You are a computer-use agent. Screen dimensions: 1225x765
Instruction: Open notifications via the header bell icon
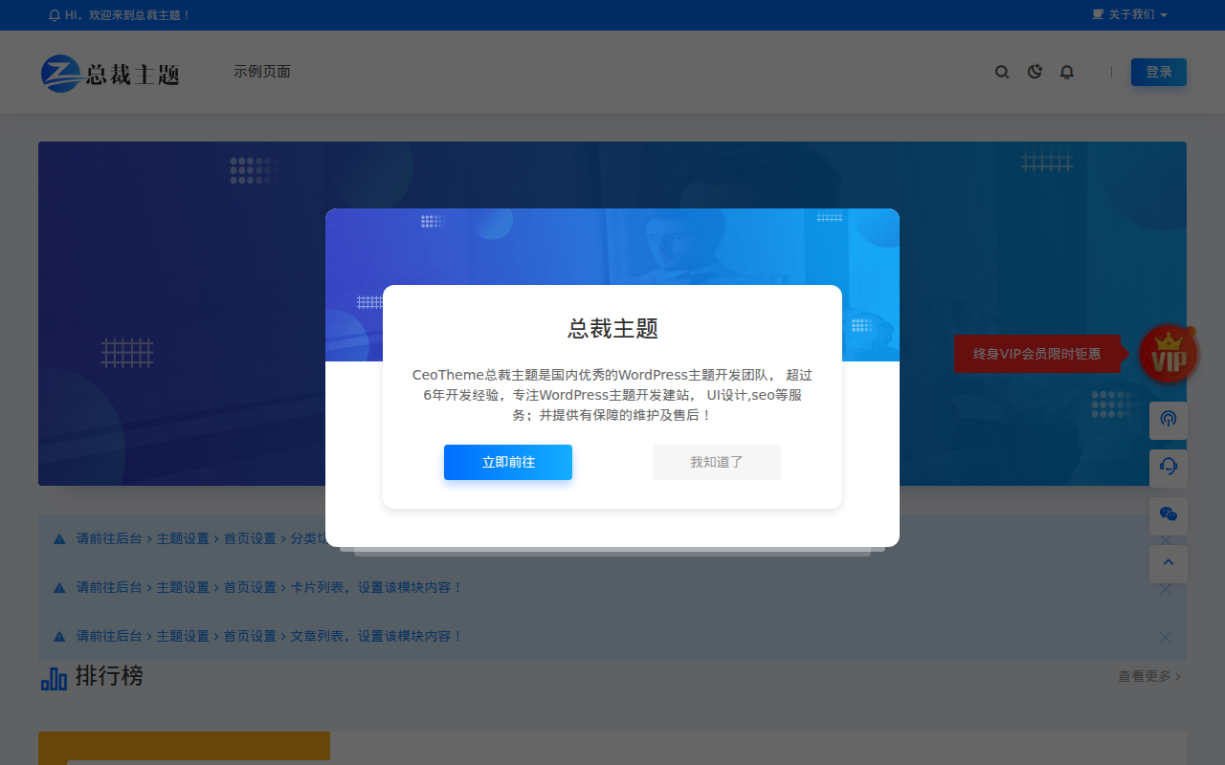click(1067, 72)
